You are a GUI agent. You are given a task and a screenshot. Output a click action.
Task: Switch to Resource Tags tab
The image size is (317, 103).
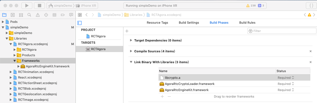157,23
